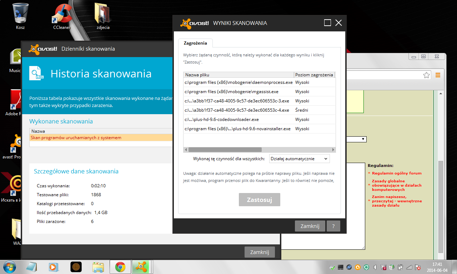Open the Kosz recycle bin icon
Image resolution: width=457 pixels, height=274 pixels.
click(x=20, y=16)
